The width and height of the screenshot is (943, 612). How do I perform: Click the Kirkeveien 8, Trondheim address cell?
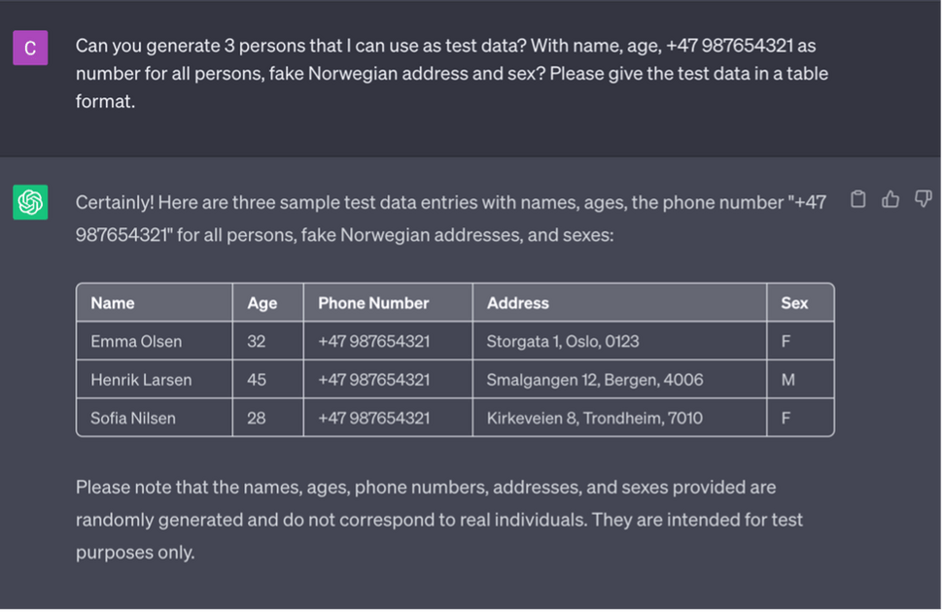tap(619, 418)
